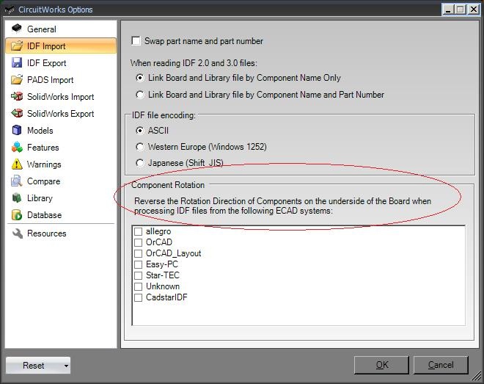Image resolution: width=484 pixels, height=384 pixels.
Task: Click the Cancel button
Action: (x=441, y=365)
